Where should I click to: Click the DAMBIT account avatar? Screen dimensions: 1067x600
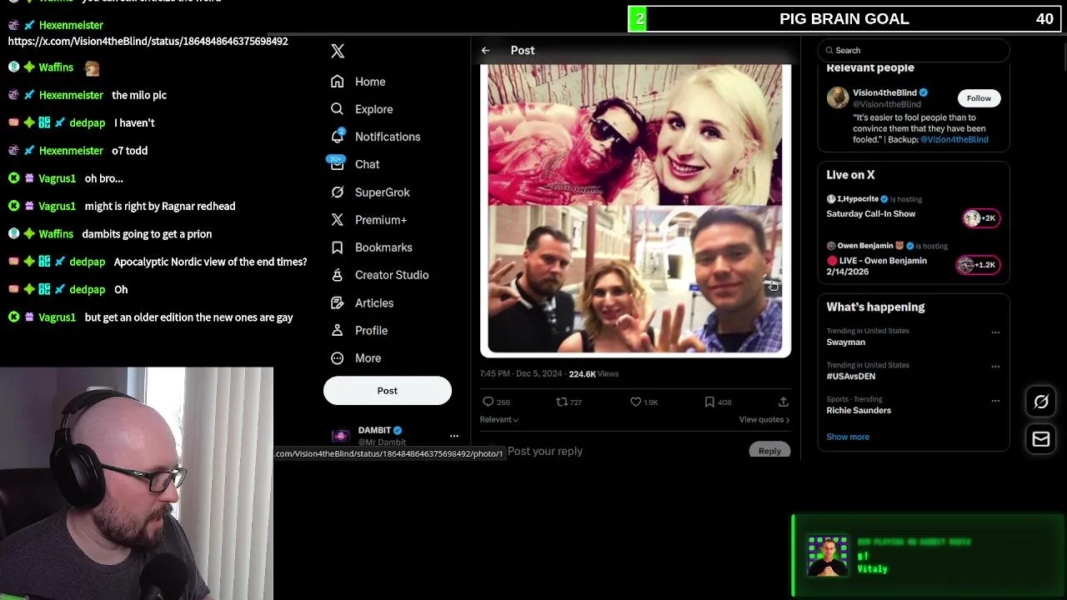coord(340,436)
